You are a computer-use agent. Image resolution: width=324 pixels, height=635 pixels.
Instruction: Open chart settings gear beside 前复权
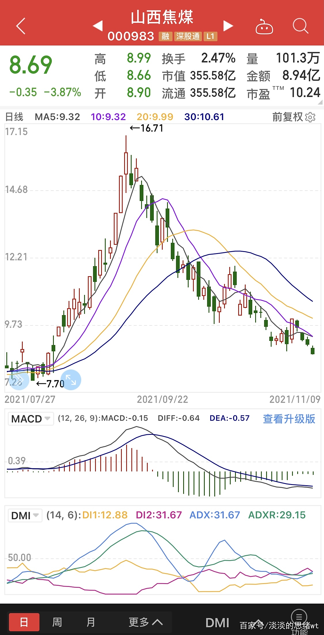[x=310, y=117]
